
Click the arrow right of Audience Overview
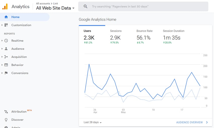coord(207,122)
